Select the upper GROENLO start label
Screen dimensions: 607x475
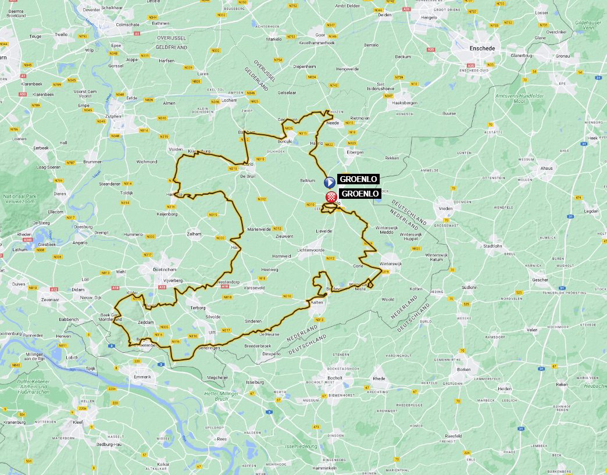click(359, 179)
